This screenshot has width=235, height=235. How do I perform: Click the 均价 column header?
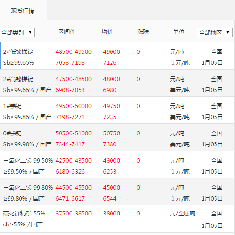coord(107,32)
